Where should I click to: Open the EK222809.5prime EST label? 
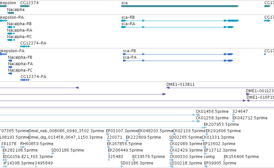143,138
